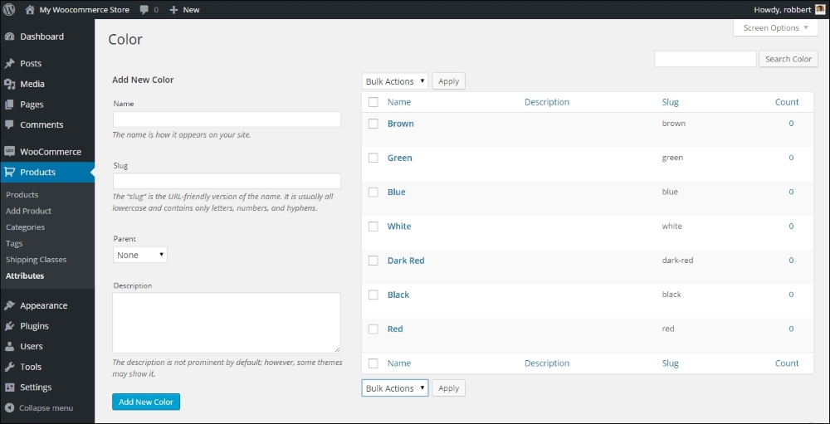
Task: Click the WooCommerce sidebar icon
Action: click(9, 153)
